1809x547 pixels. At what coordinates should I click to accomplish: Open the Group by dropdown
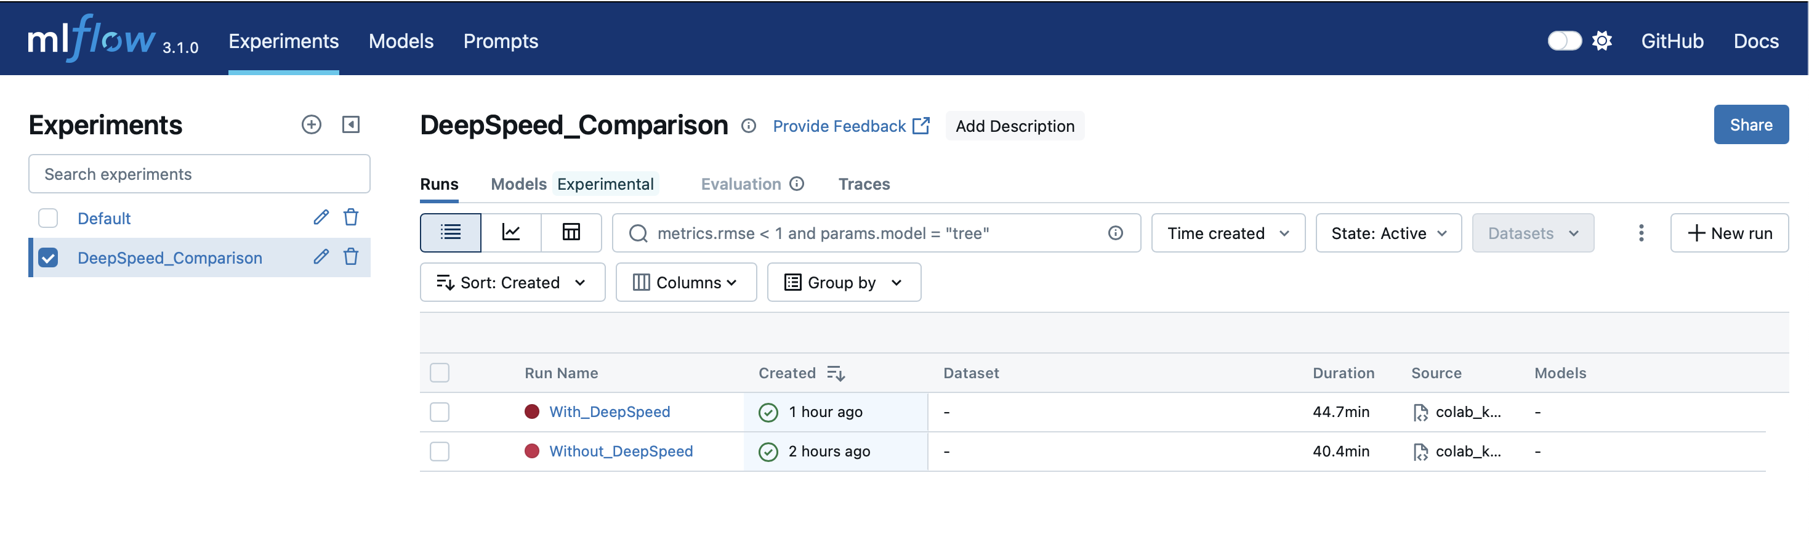point(844,282)
